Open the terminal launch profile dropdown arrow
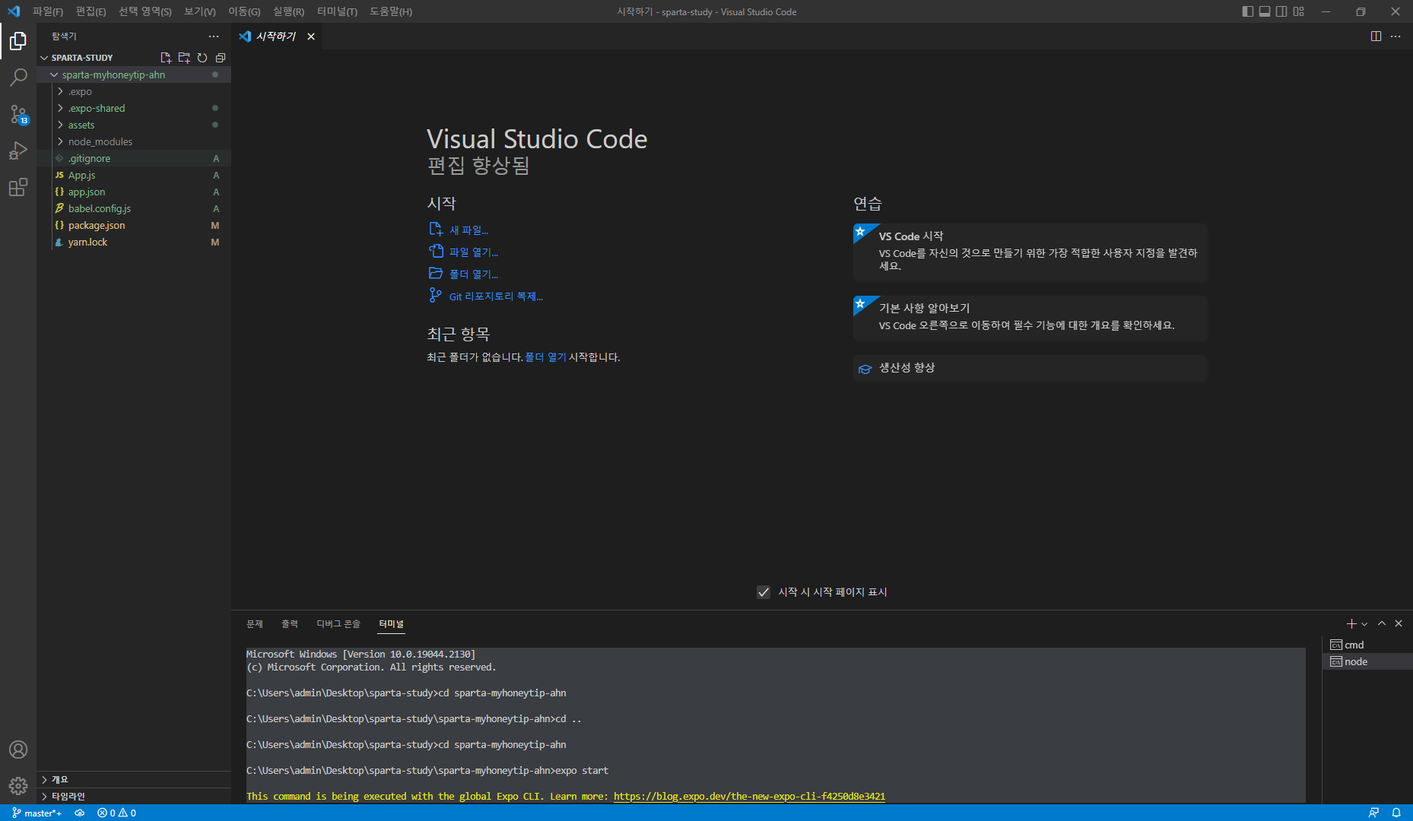 (1364, 624)
